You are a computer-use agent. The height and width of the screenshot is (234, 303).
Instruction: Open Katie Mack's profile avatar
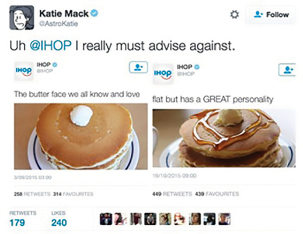pyautogui.click(x=22, y=17)
